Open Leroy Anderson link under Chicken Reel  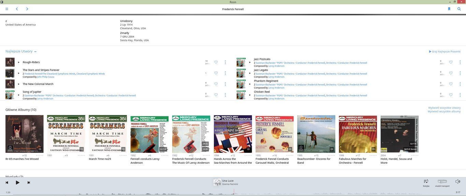tap(276, 99)
